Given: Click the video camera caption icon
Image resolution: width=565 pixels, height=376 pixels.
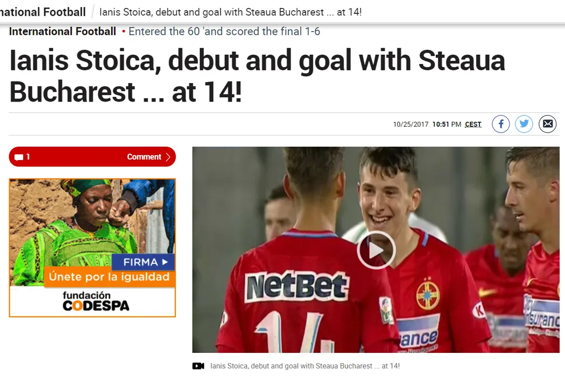Looking at the screenshot, I should [x=198, y=366].
